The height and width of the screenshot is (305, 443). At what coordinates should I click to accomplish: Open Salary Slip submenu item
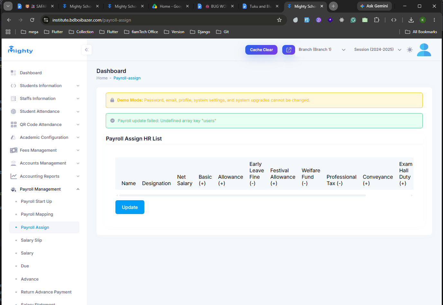(x=32, y=240)
